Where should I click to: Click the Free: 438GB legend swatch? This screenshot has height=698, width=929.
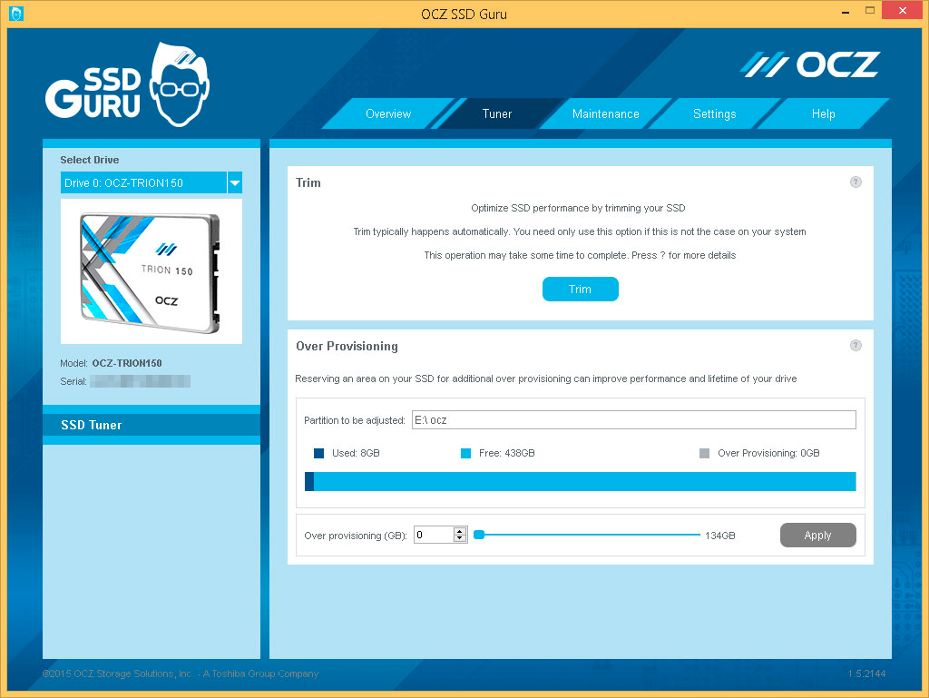[465, 453]
